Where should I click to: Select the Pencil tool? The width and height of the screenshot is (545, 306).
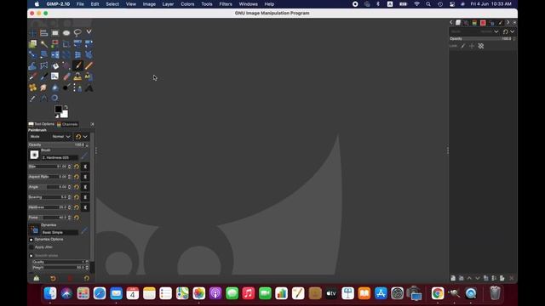point(89,65)
